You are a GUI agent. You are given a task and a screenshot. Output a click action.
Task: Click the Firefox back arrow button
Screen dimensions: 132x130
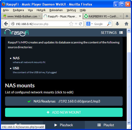point(6,24)
